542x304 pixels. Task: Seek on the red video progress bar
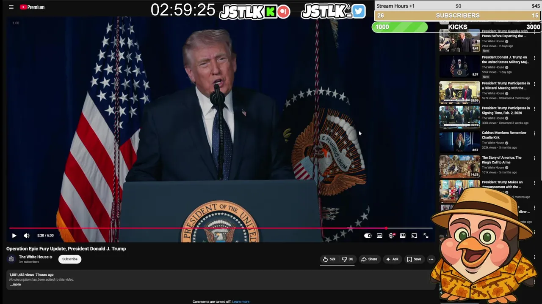(x=221, y=228)
